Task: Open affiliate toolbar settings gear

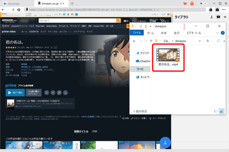Action: (x=168, y=15)
